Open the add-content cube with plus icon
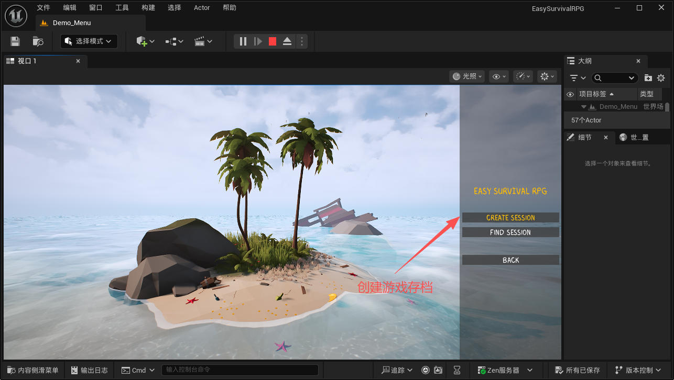 tap(145, 41)
